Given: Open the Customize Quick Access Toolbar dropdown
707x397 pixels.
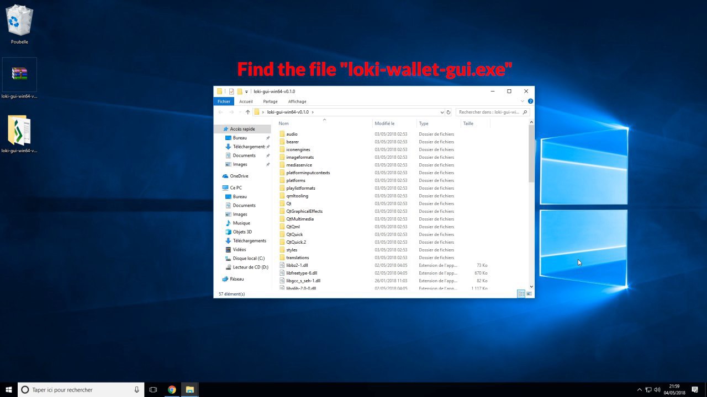Looking at the screenshot, I should (246, 92).
